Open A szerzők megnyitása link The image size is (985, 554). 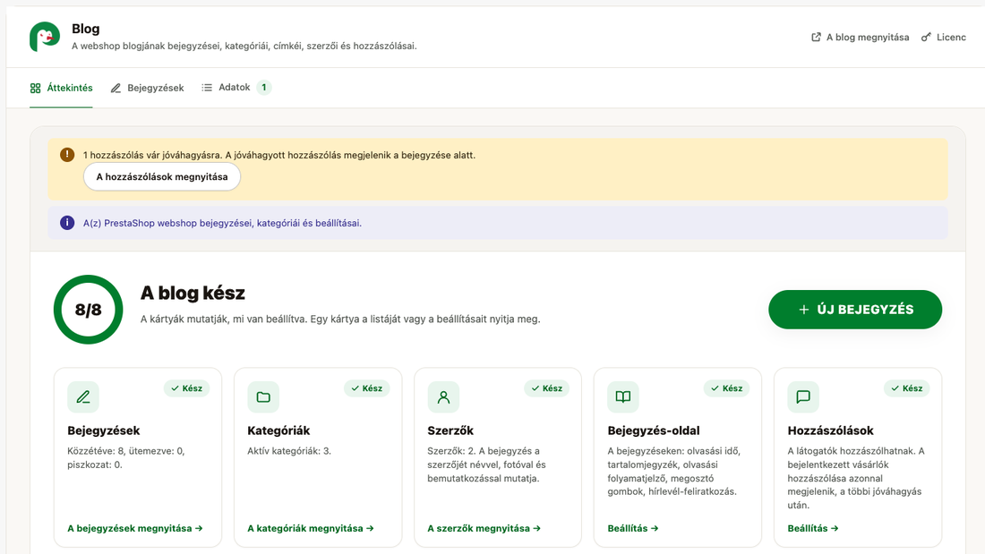click(484, 528)
